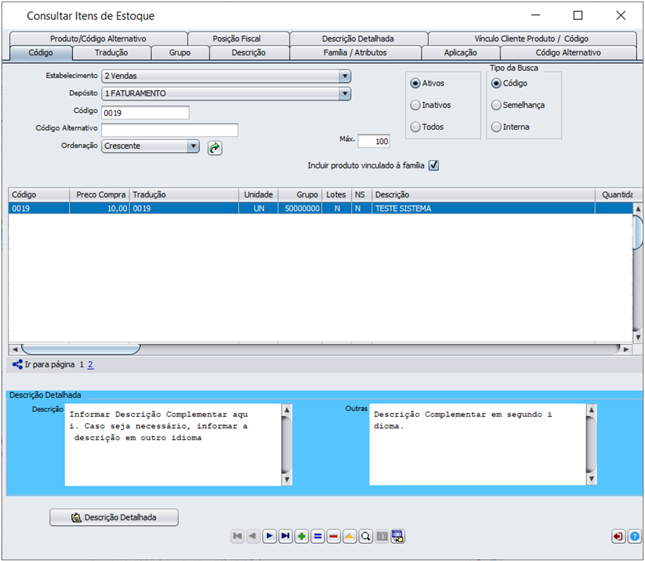The height and width of the screenshot is (561, 645).
Task: Click the gray table list icon
Action: 382,536
